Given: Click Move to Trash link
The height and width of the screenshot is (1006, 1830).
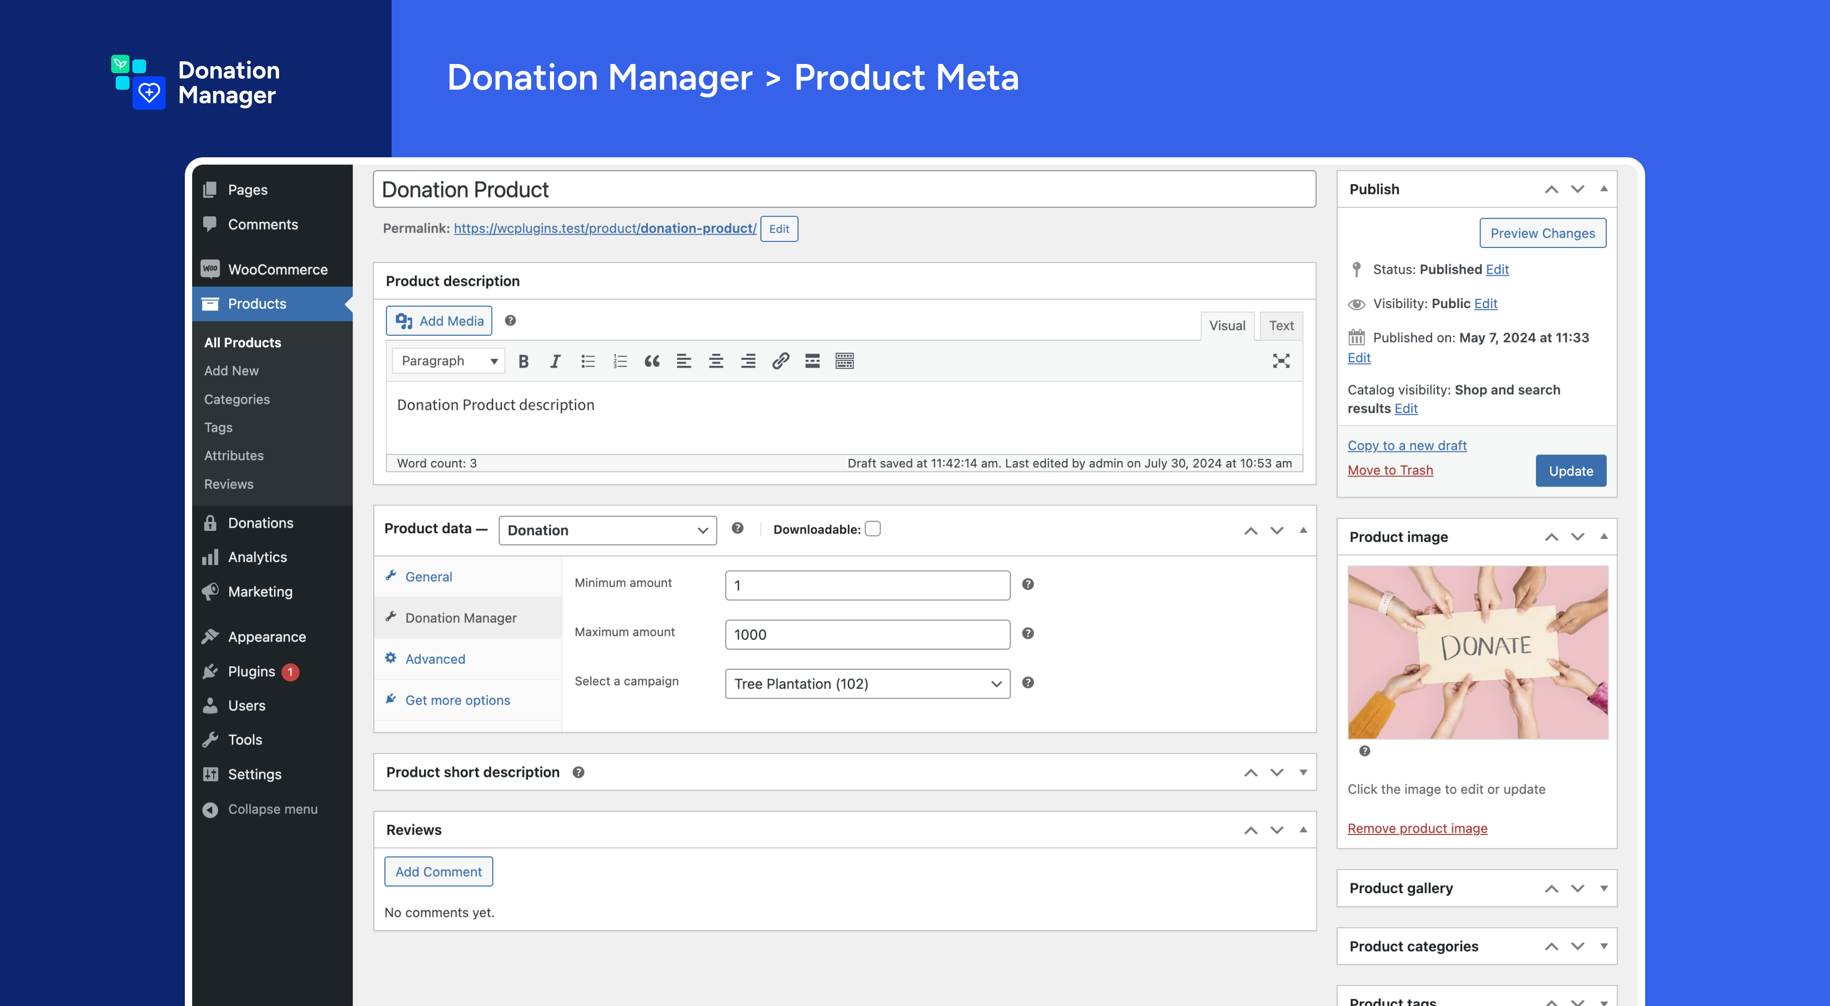Looking at the screenshot, I should click(1389, 470).
